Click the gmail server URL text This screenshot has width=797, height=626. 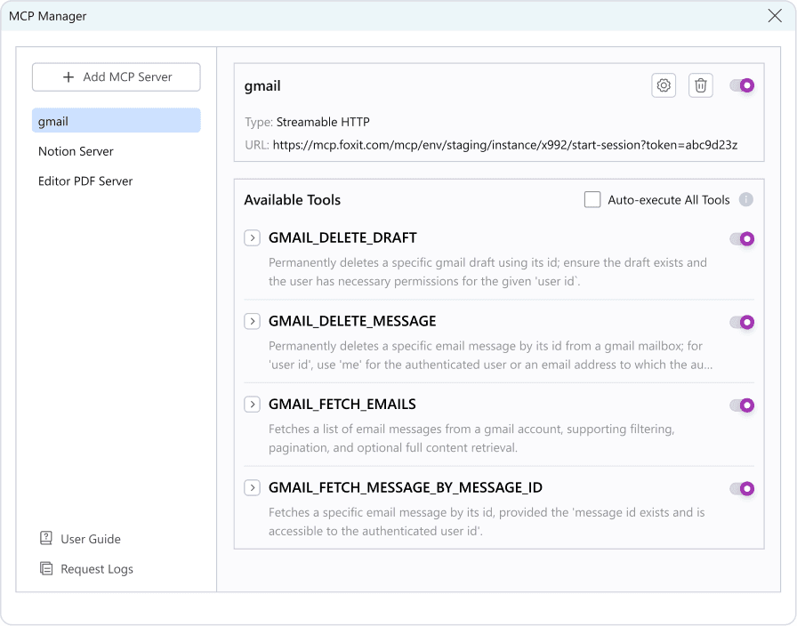[505, 145]
